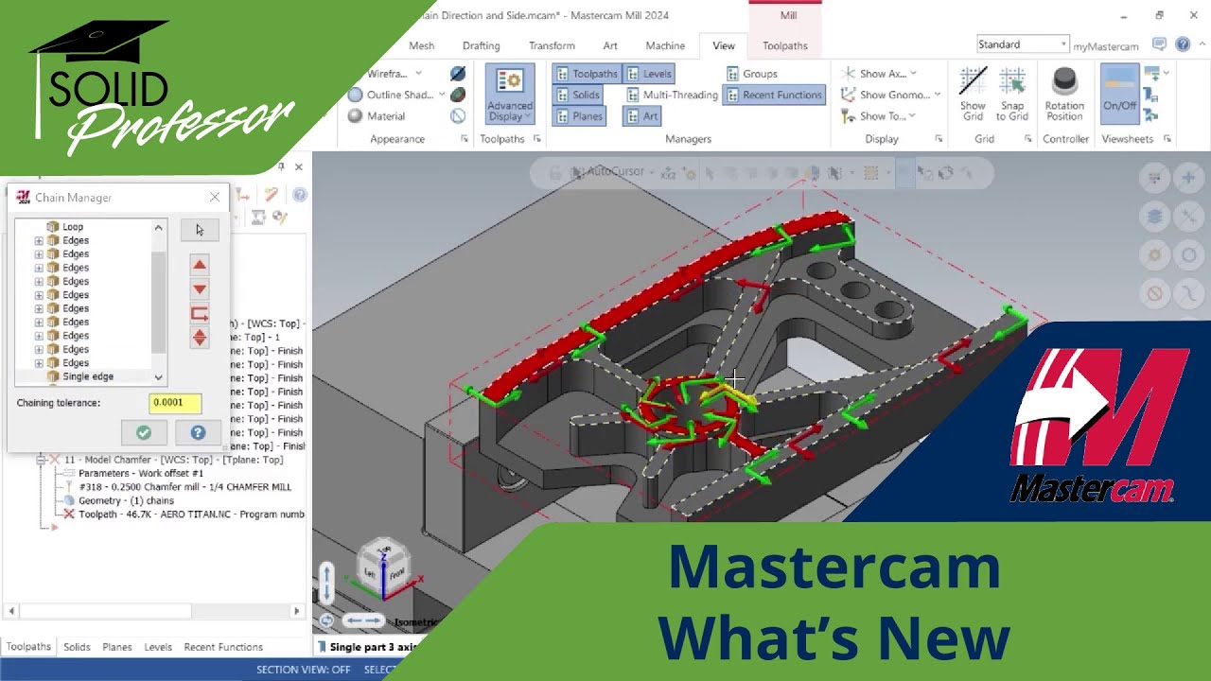
Task: Toggle the Recent Functions manager
Action: point(774,95)
